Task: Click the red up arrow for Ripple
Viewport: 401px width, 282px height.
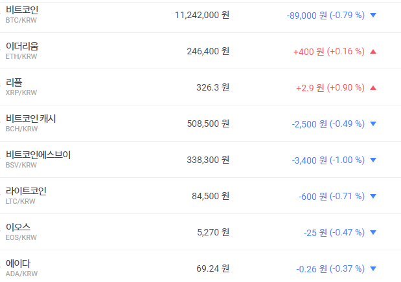Action: coord(372,87)
